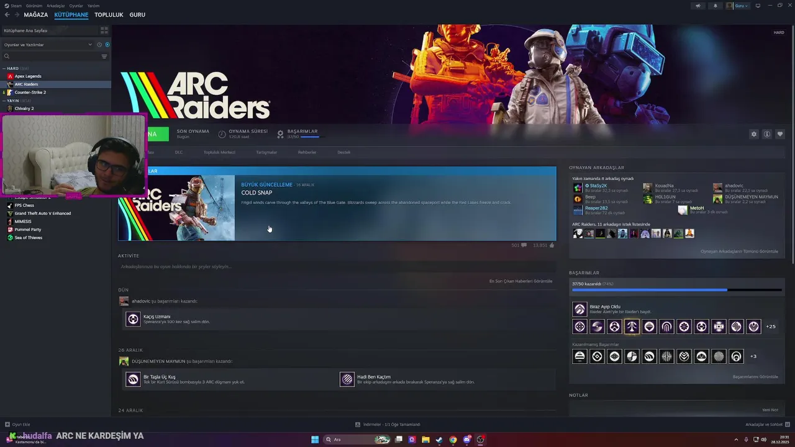Select Apex Legends in library list
The height and width of the screenshot is (447, 795).
pos(28,76)
